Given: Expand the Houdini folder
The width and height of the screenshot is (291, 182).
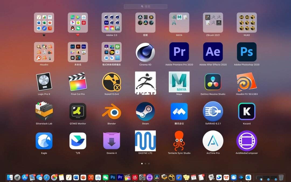Looking at the screenshot, I should [44, 52].
